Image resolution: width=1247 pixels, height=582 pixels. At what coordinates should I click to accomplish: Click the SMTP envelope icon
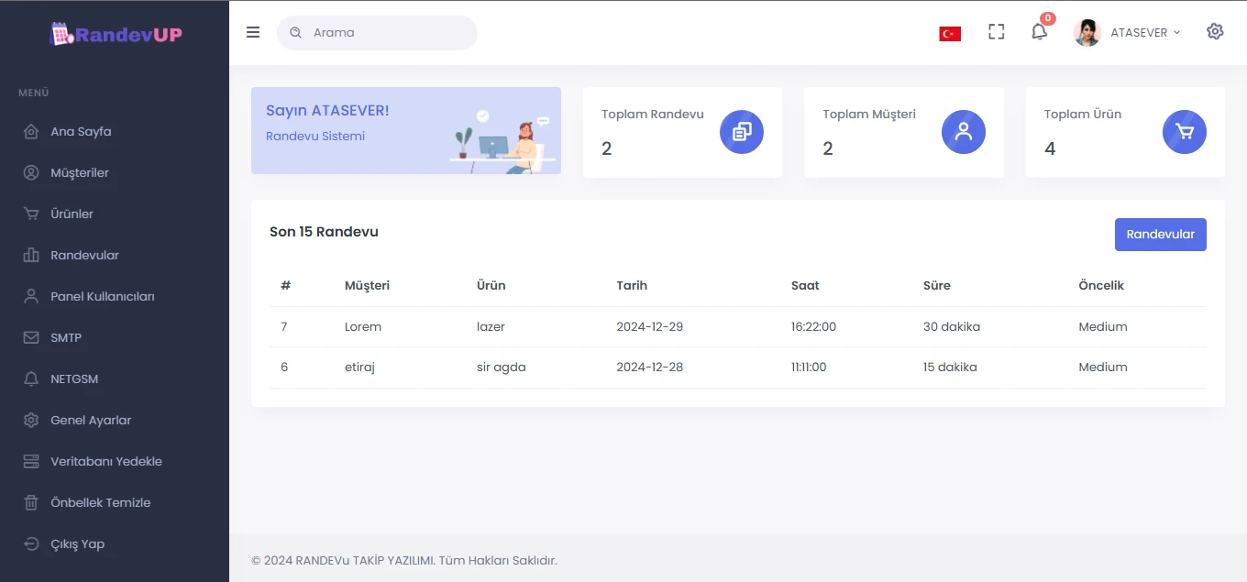tap(31, 337)
